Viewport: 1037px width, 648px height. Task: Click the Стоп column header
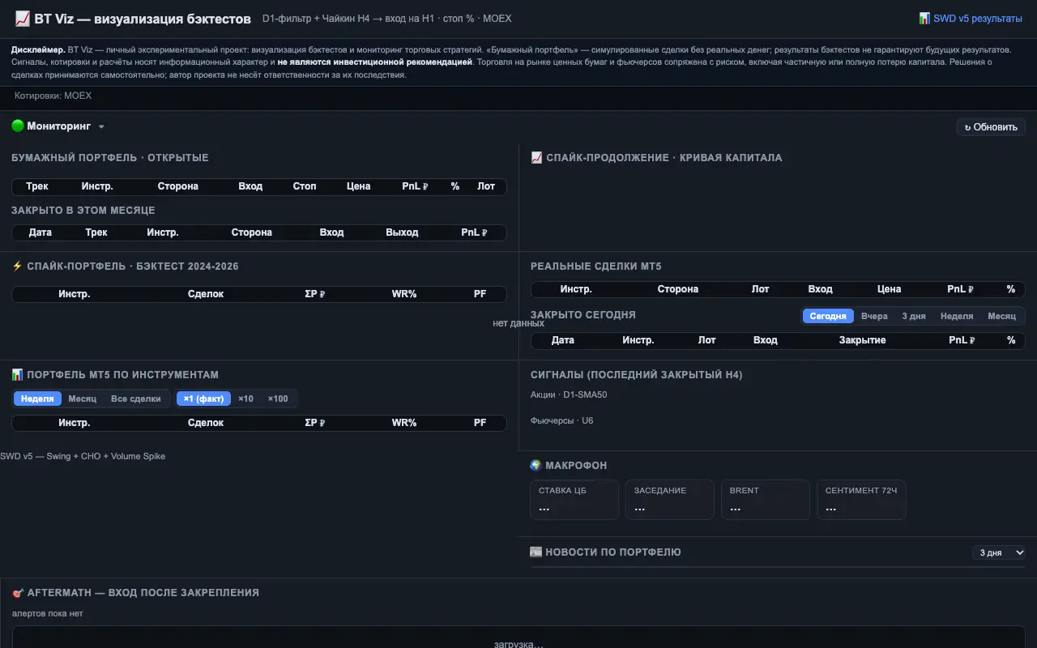(x=305, y=186)
